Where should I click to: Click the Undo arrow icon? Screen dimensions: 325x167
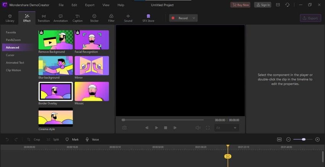pyautogui.click(x=7, y=140)
